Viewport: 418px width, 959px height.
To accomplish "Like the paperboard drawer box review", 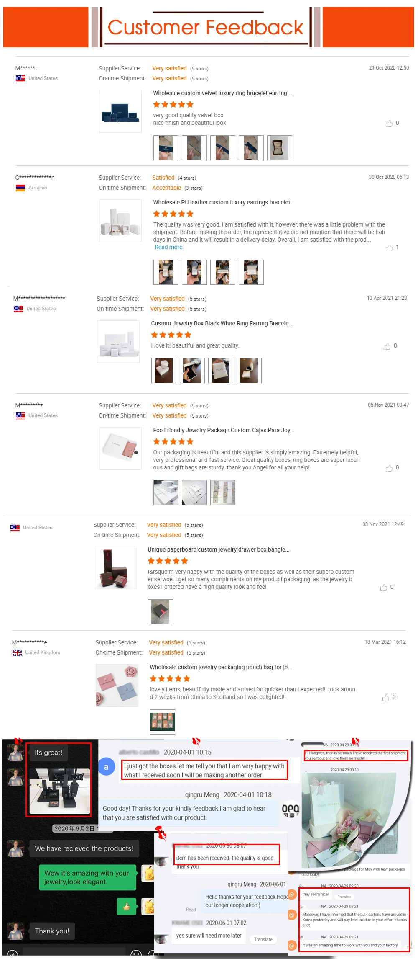I will (384, 588).
